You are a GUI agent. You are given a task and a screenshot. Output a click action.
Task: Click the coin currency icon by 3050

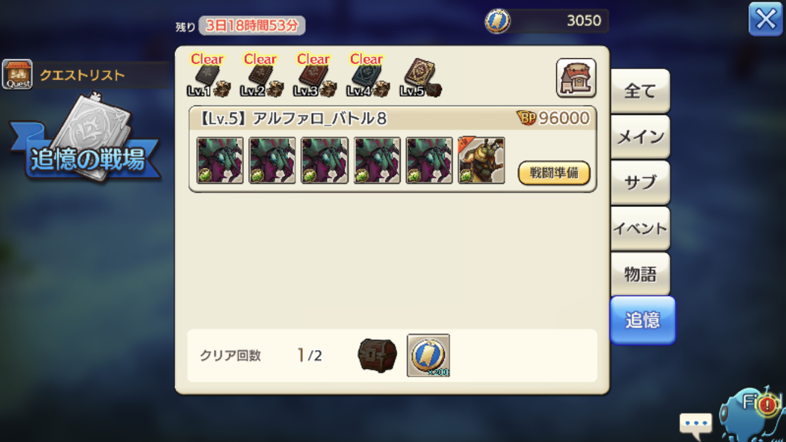(x=497, y=21)
